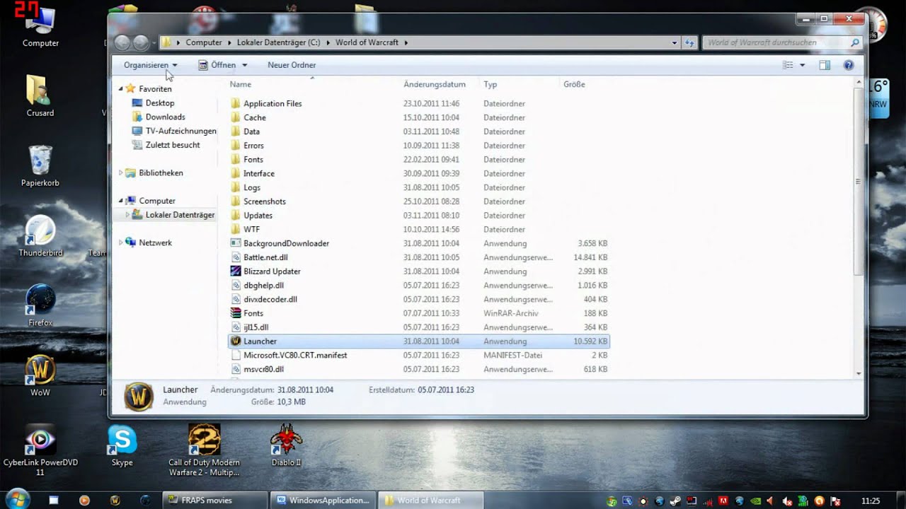The image size is (906, 509).
Task: Launch WoW desktop shortcut
Action: tap(40, 375)
